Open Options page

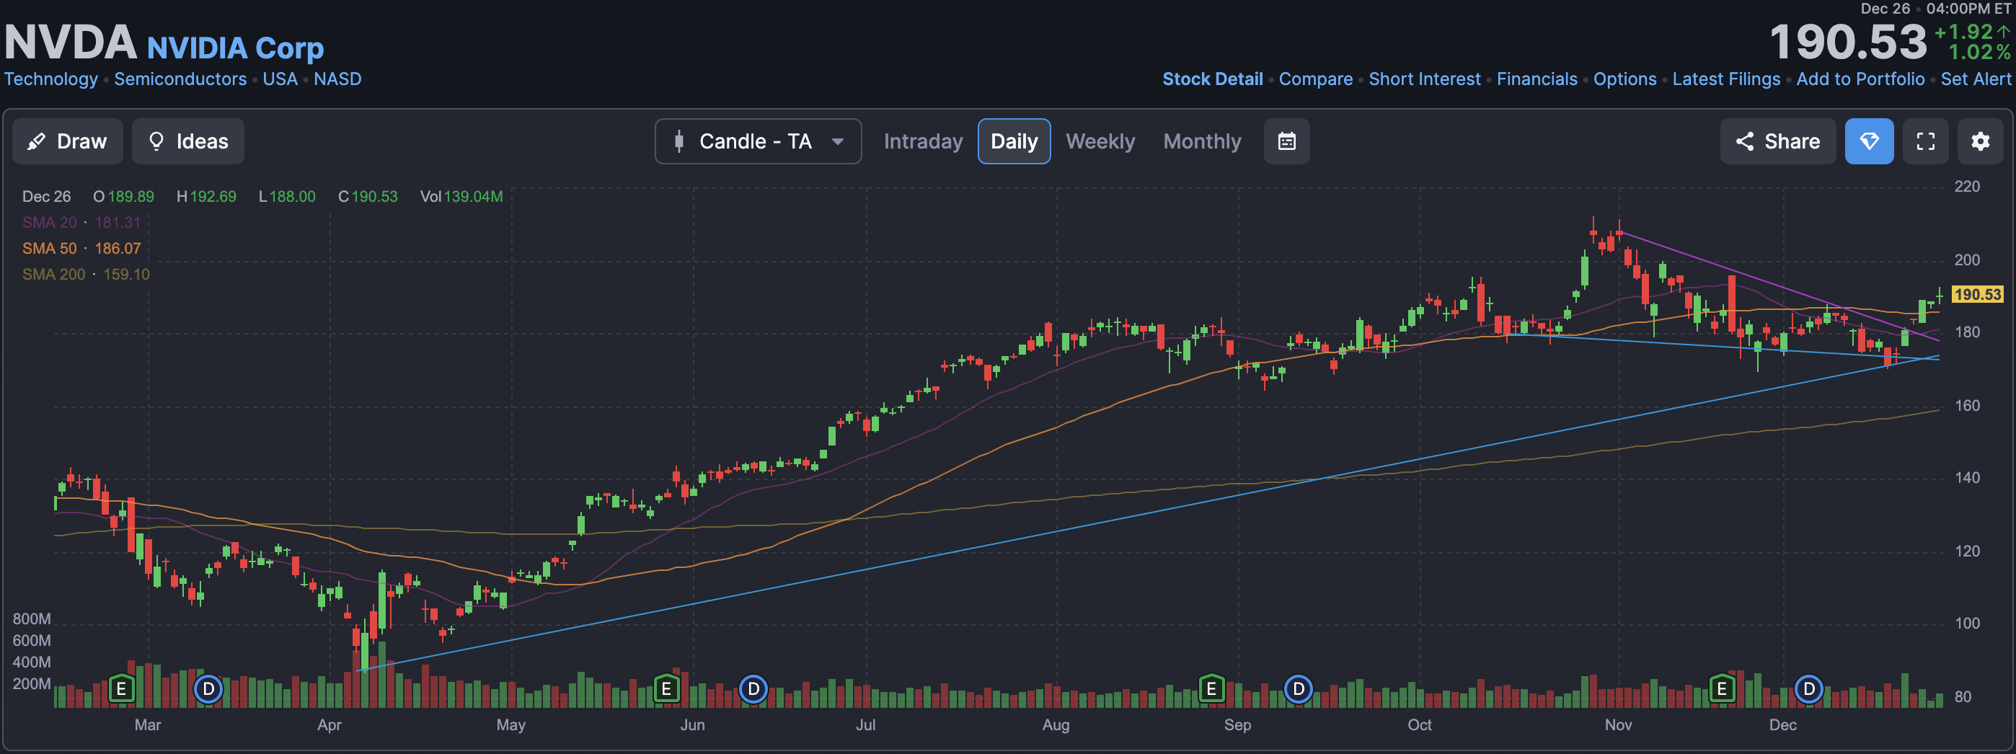click(x=1624, y=79)
